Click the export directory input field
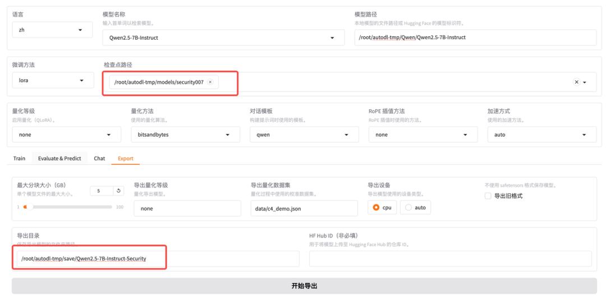This screenshot has width=606, height=298. 158,259
